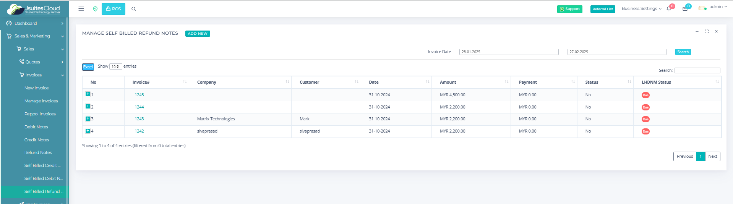733x204 pixels.
Task: Expand row 3 details with plus icon
Action: [x=88, y=119]
